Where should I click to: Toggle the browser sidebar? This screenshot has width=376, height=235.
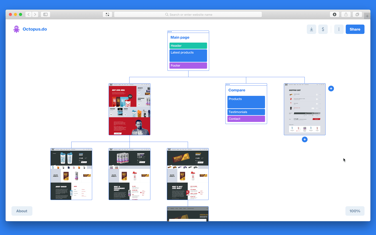[45, 15]
